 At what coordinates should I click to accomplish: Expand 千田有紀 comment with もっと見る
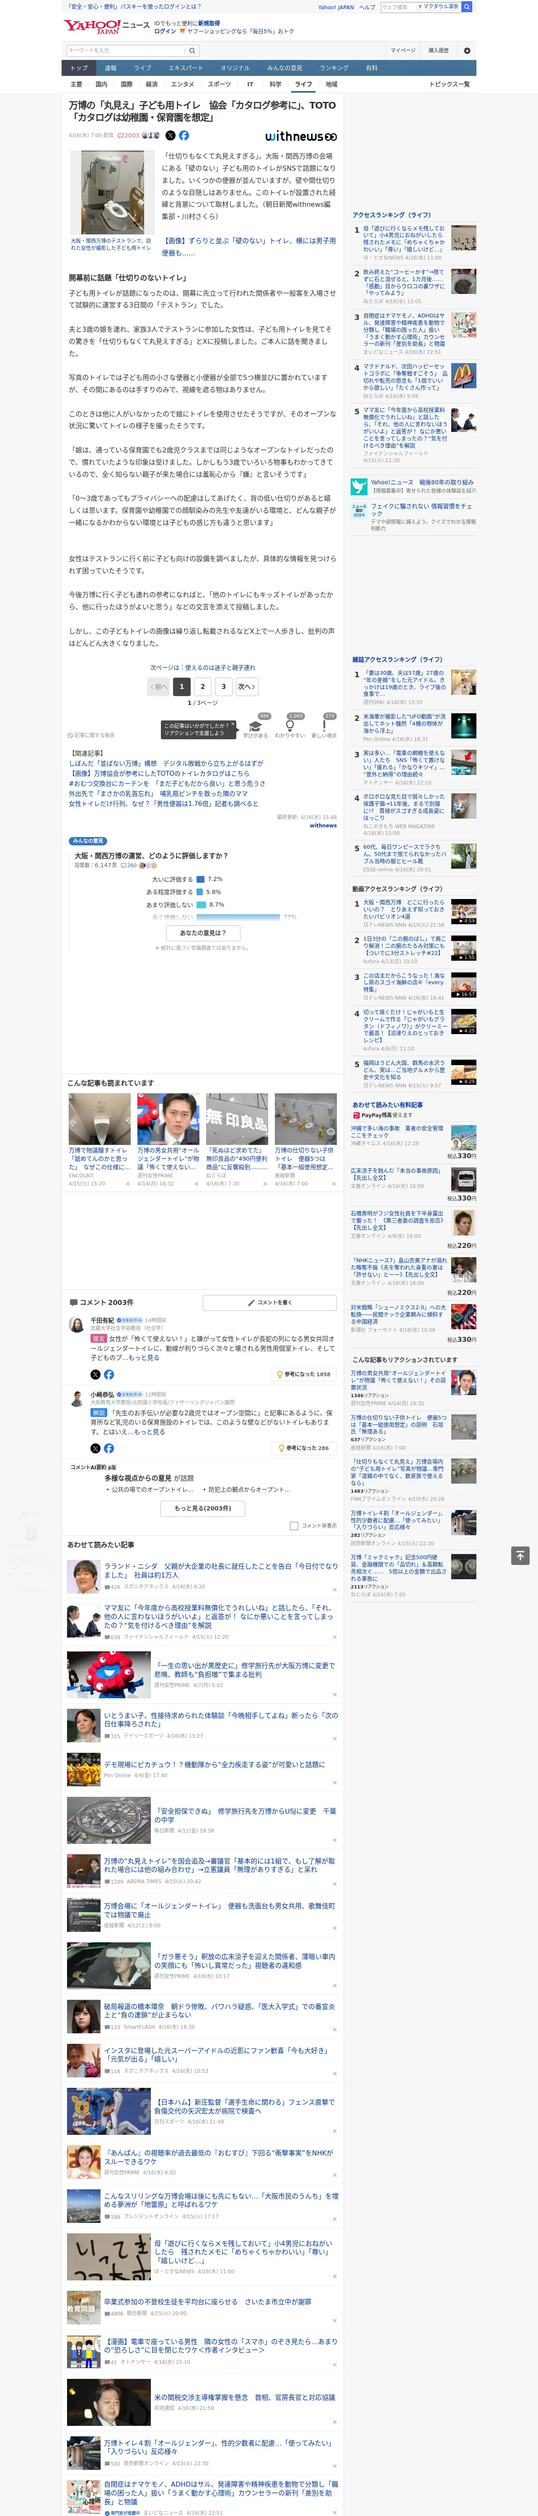pyautogui.click(x=144, y=1358)
